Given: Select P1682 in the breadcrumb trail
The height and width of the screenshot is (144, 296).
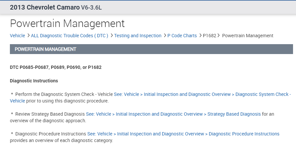Looking at the screenshot, I should coord(209,36).
